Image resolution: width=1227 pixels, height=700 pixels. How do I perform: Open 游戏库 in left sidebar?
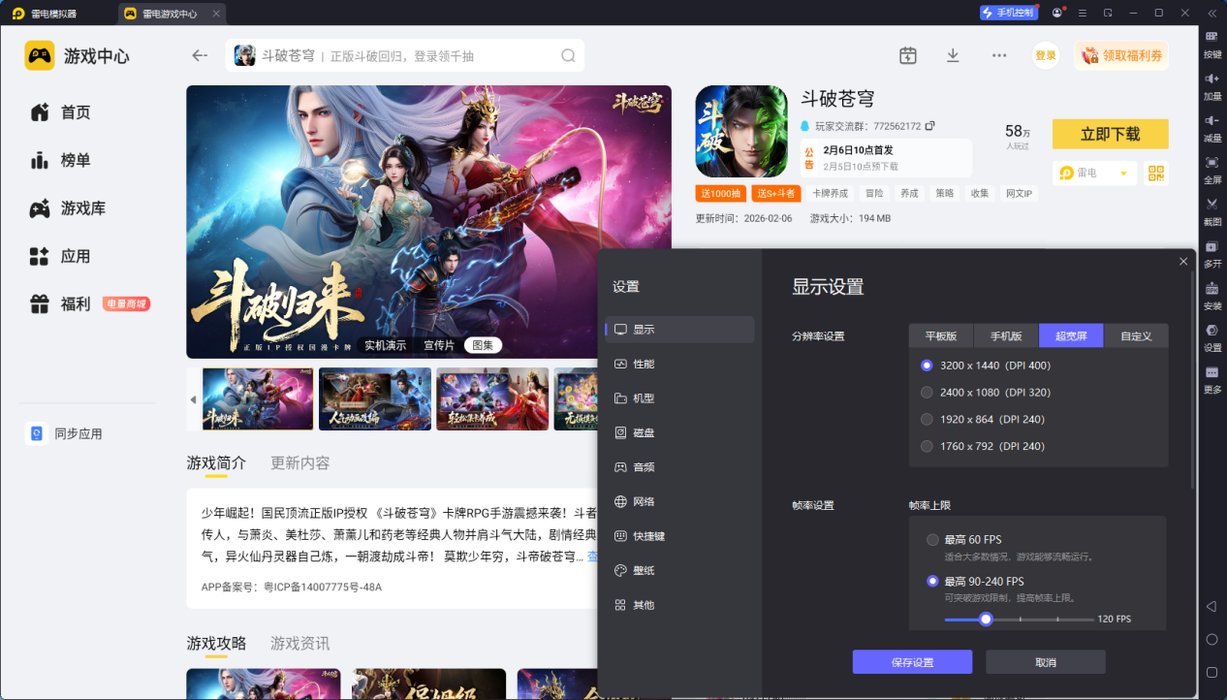pos(68,208)
